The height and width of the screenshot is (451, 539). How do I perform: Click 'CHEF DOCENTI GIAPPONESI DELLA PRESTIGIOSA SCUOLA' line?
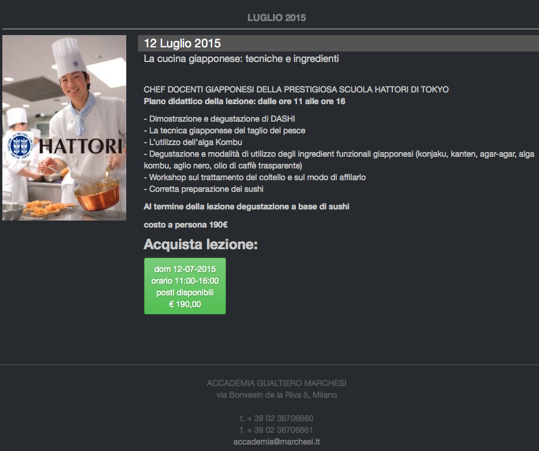296,89
